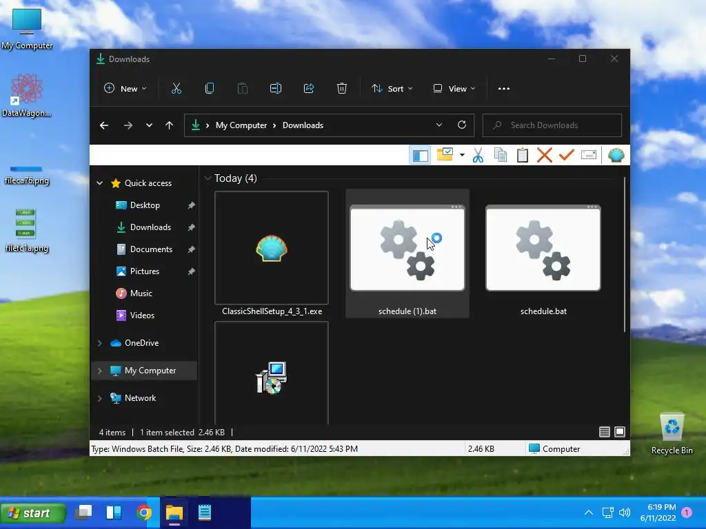This screenshot has width=706, height=529.
Task: Click the Rename icon in command bar
Action: (276, 89)
